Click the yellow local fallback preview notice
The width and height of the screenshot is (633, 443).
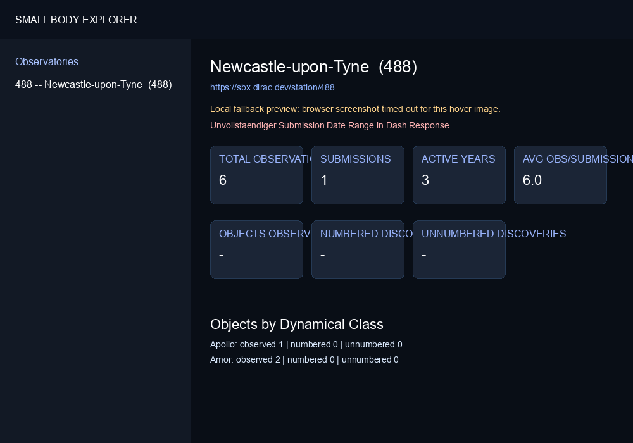(355, 109)
